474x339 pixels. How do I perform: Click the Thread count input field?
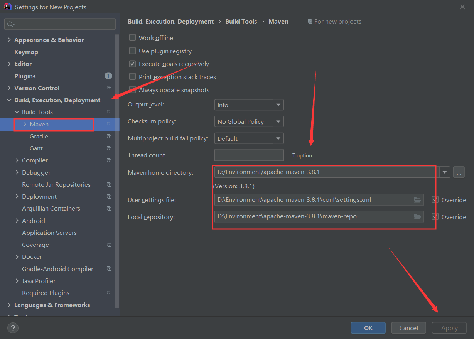(x=249, y=155)
